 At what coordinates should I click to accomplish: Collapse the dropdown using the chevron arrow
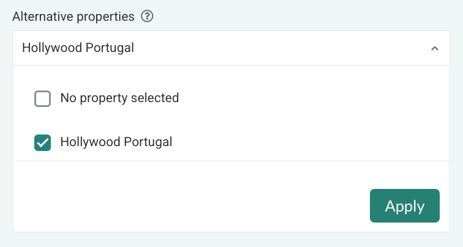(x=434, y=48)
